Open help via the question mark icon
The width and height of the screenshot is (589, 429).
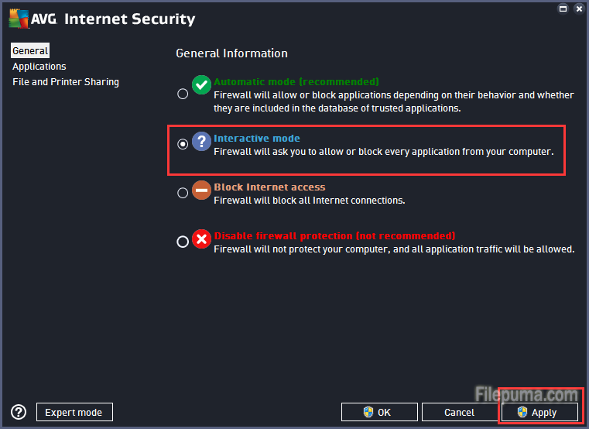point(19,412)
